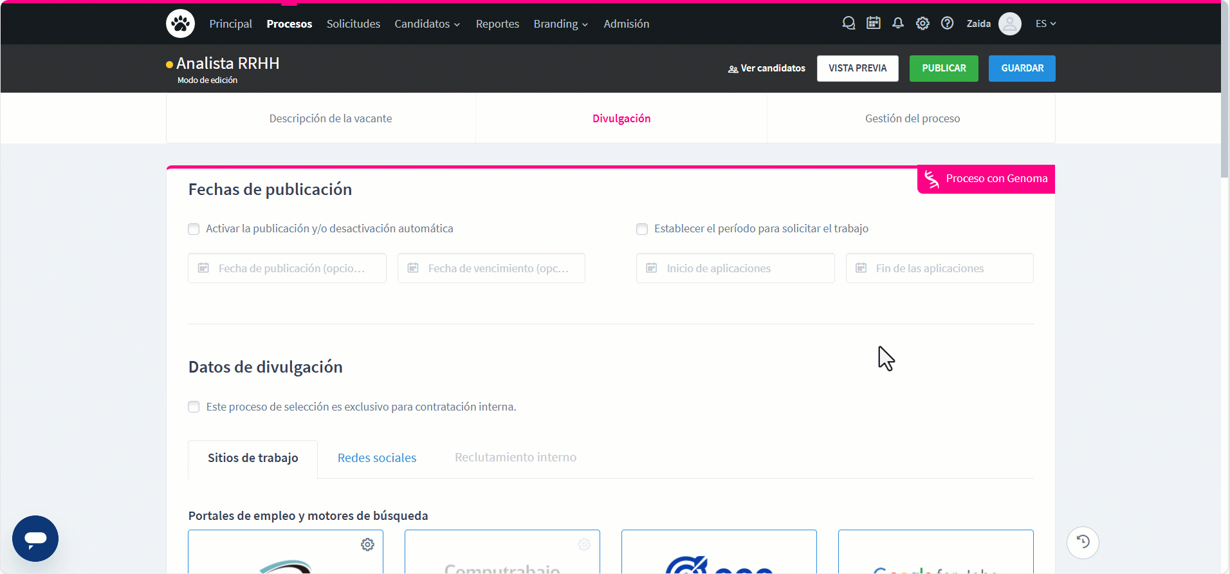The height and width of the screenshot is (574, 1230).
Task: Click the VISTA PREVIA button
Action: pyautogui.click(x=858, y=68)
